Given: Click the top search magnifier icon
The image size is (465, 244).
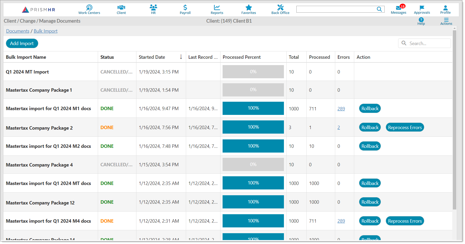Looking at the screenshot, I should (x=379, y=9).
